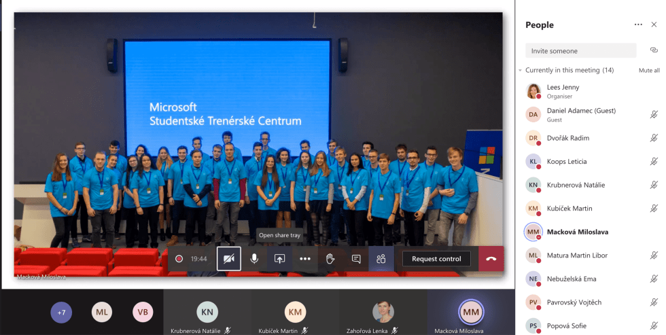Copy the meeting join link icon

(654, 50)
